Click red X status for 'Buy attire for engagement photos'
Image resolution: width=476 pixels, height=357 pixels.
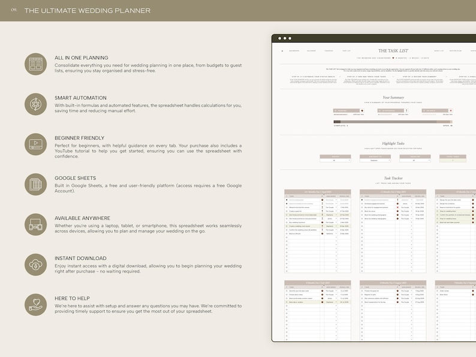click(397, 207)
